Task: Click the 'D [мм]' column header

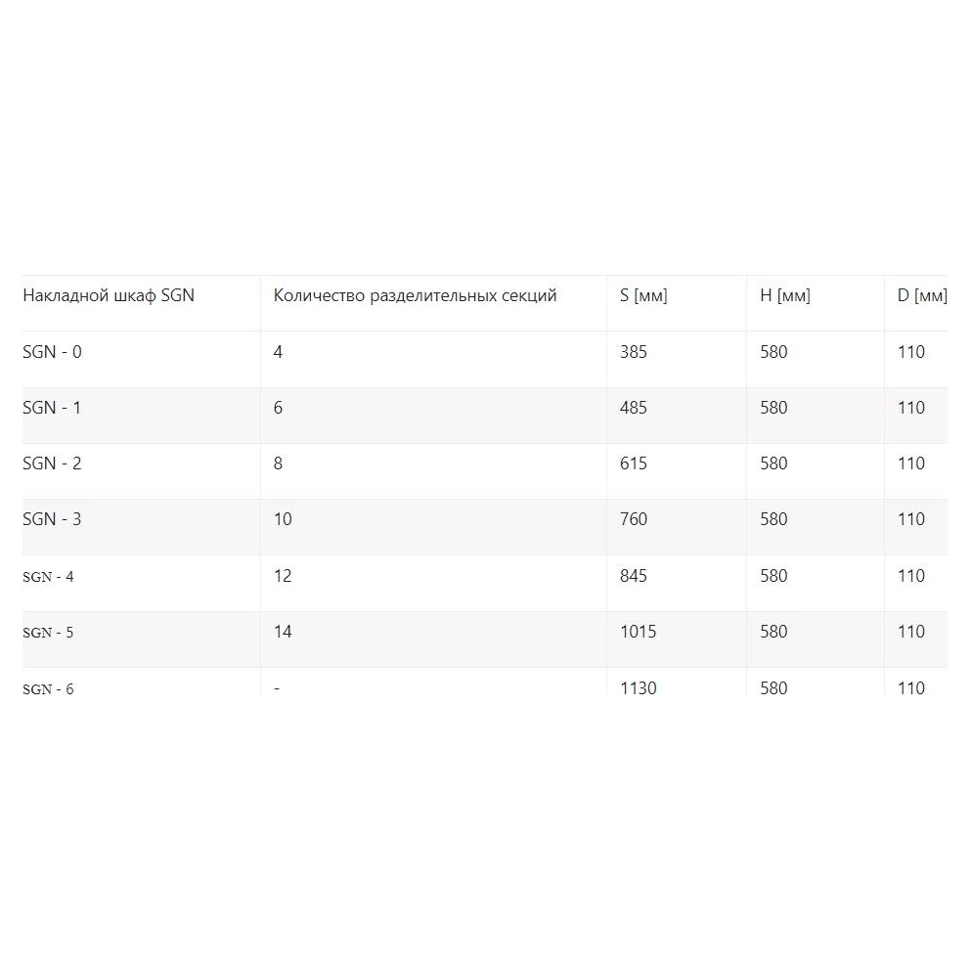Action: [x=921, y=295]
